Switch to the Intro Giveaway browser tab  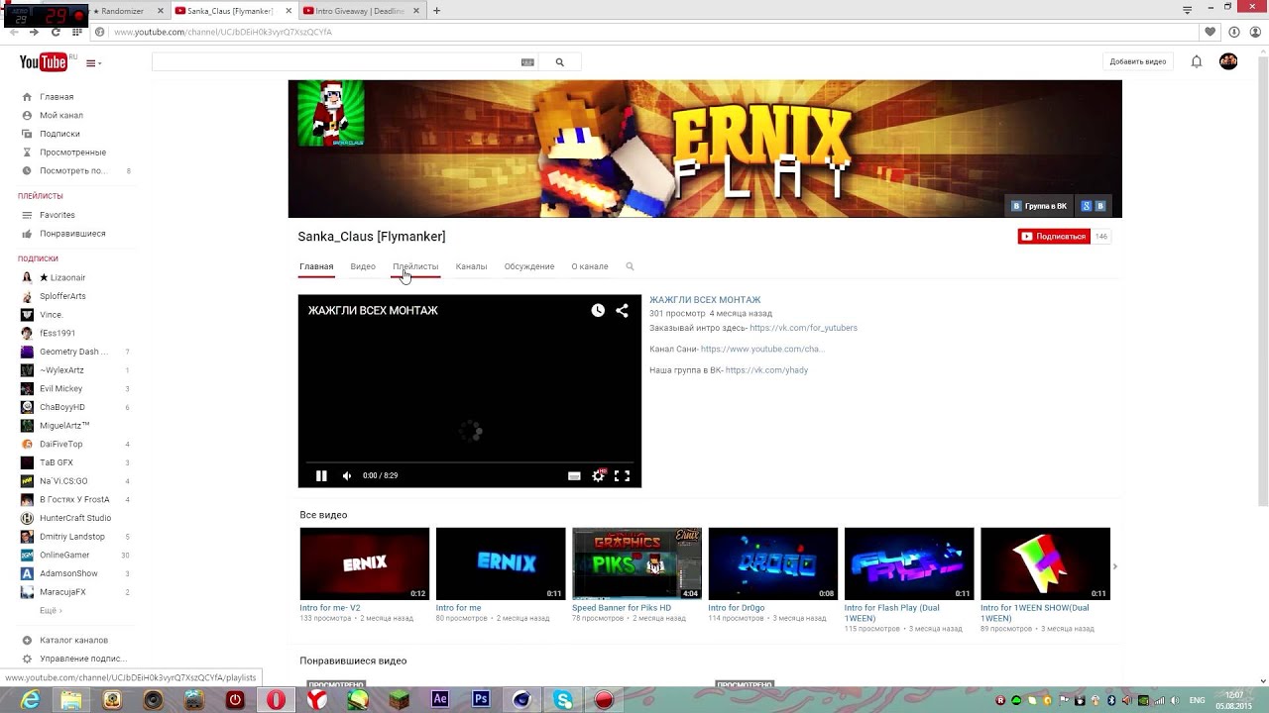point(360,11)
